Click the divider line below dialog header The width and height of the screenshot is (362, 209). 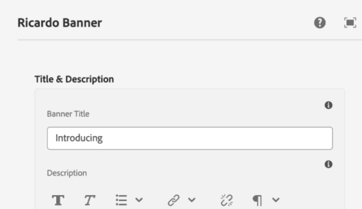[175, 40]
